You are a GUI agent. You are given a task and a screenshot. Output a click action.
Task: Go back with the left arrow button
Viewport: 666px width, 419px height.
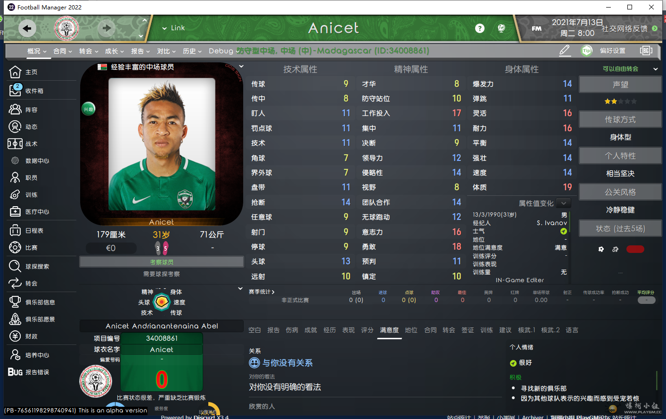27,28
